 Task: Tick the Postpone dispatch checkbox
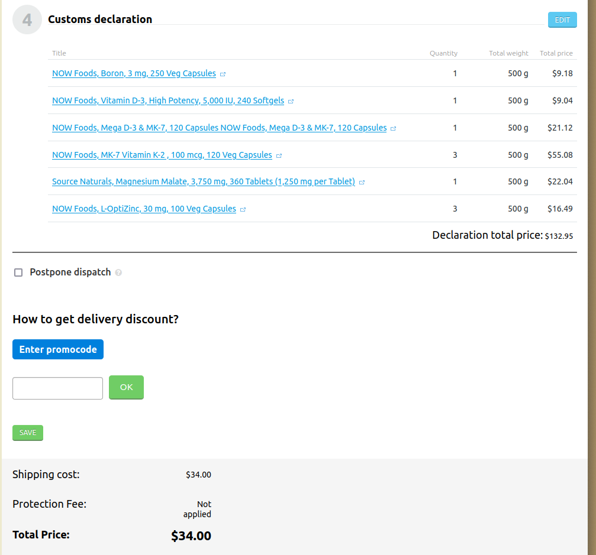(18, 272)
